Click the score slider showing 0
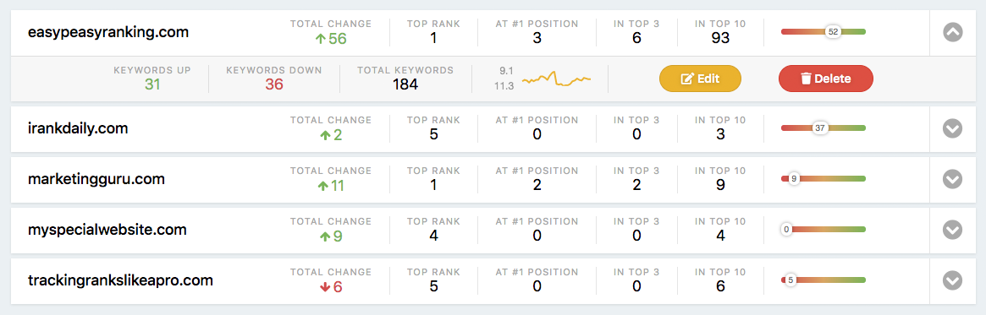 (x=824, y=230)
